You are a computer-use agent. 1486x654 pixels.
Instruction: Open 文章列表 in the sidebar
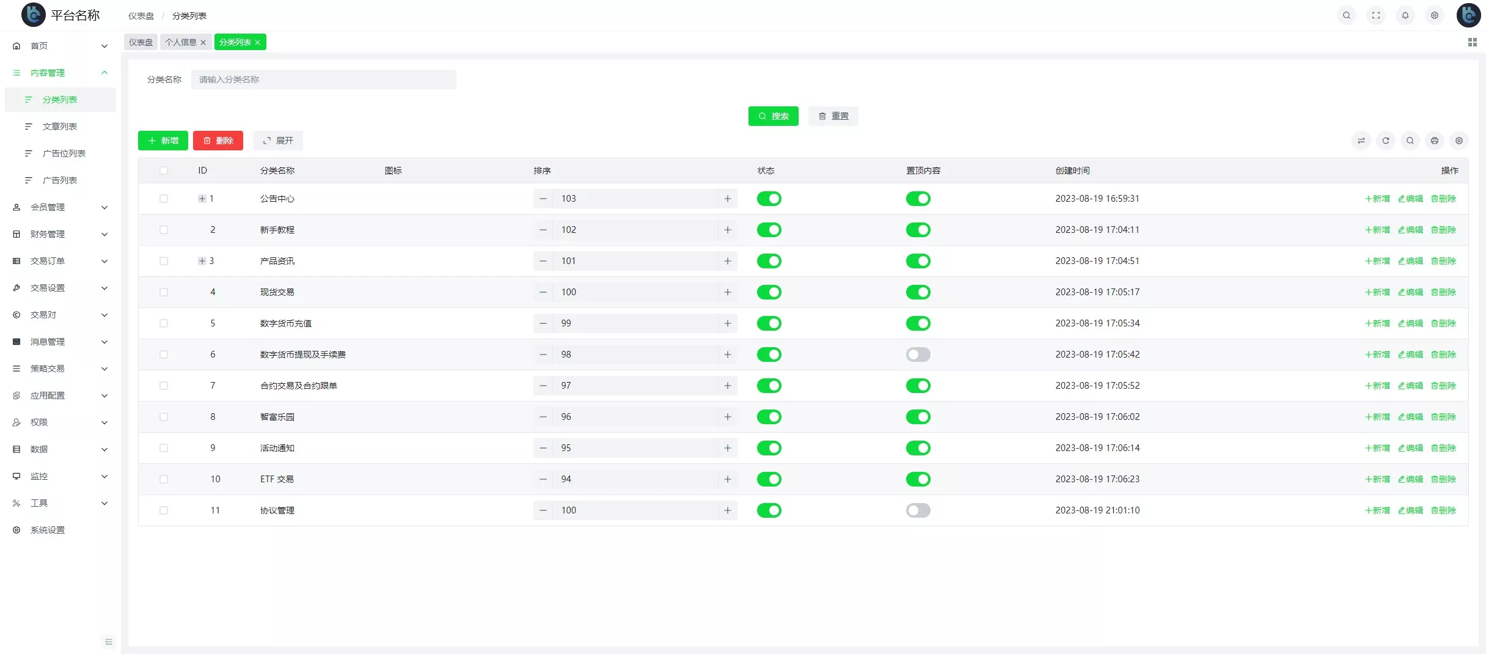60,127
